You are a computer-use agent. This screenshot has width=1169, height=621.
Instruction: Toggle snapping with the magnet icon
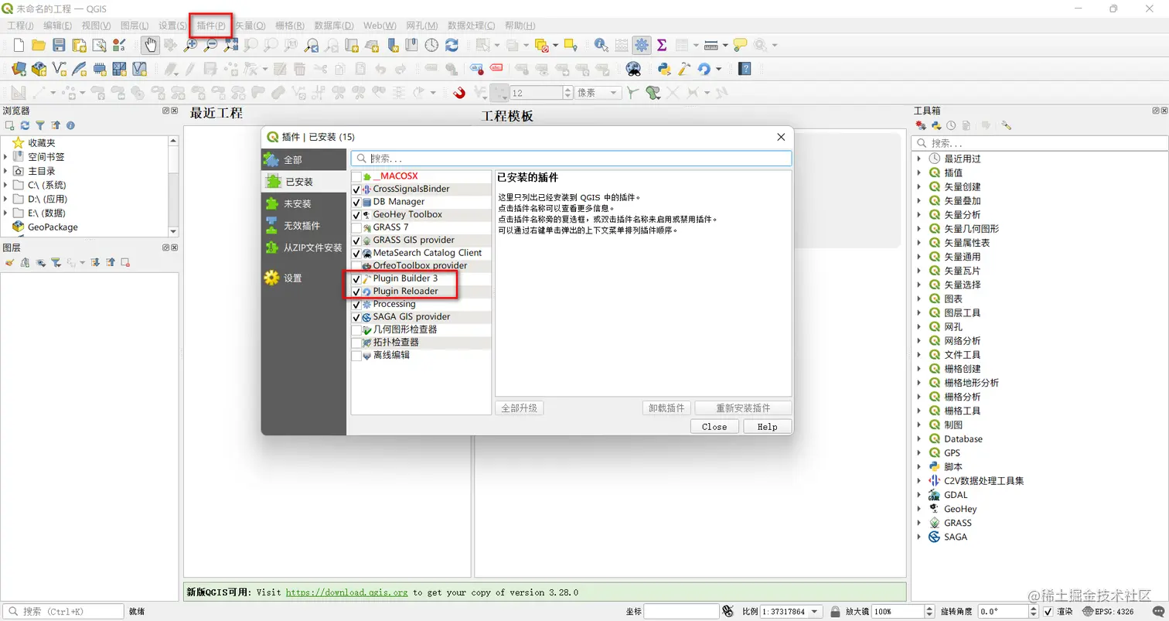click(x=458, y=93)
